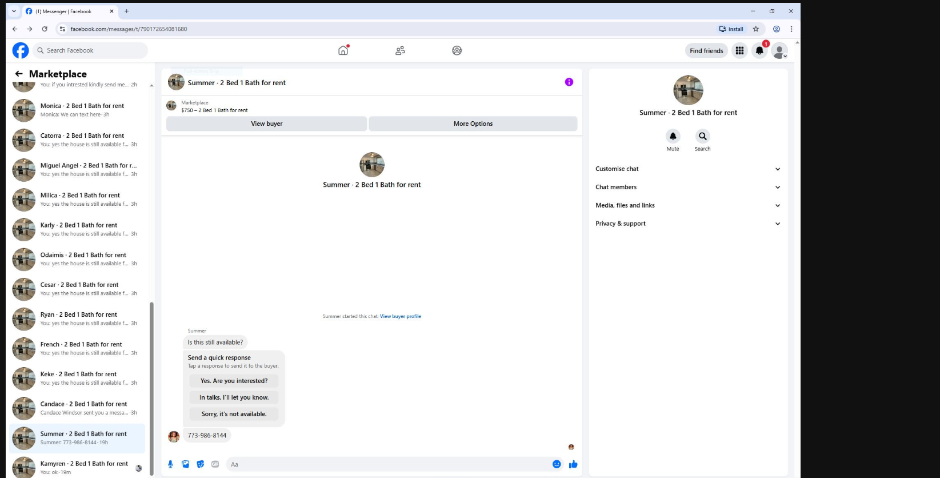
Task: Click the View buyer button
Action: 267,124
